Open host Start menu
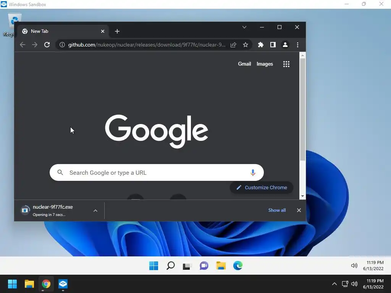391x293 pixels. [x=12, y=284]
